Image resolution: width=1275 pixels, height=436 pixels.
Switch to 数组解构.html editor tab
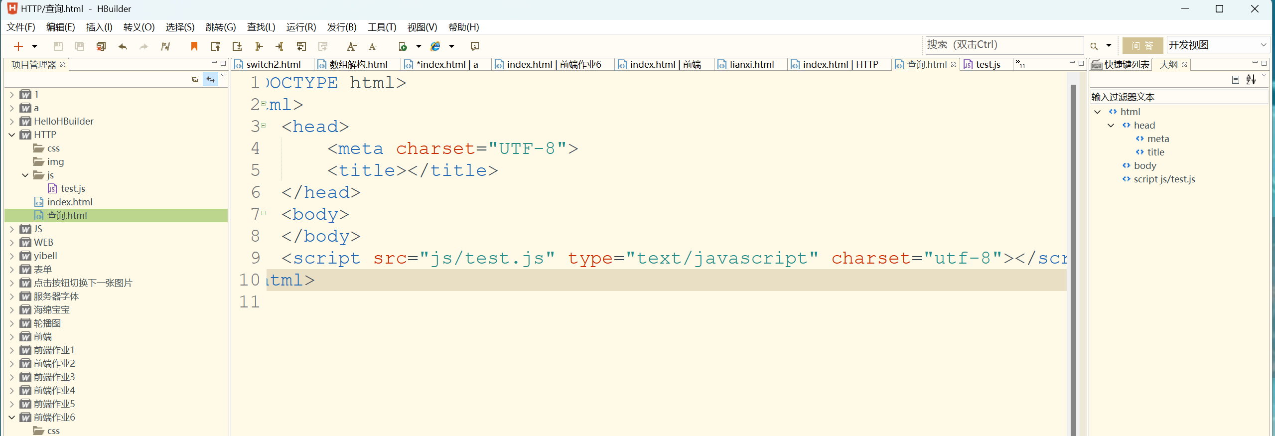pyautogui.click(x=358, y=64)
